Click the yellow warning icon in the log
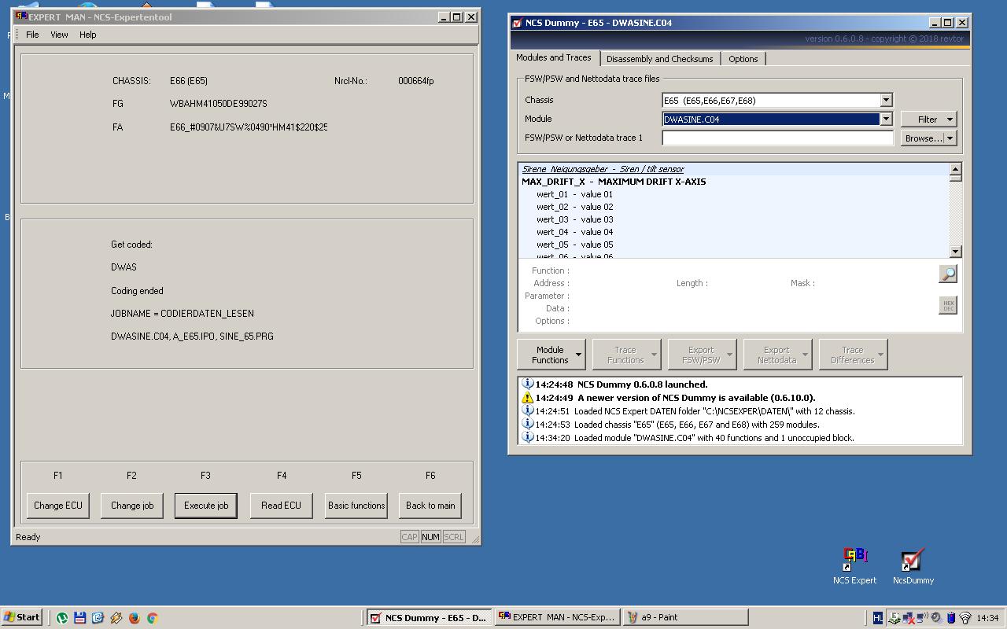 click(x=528, y=397)
